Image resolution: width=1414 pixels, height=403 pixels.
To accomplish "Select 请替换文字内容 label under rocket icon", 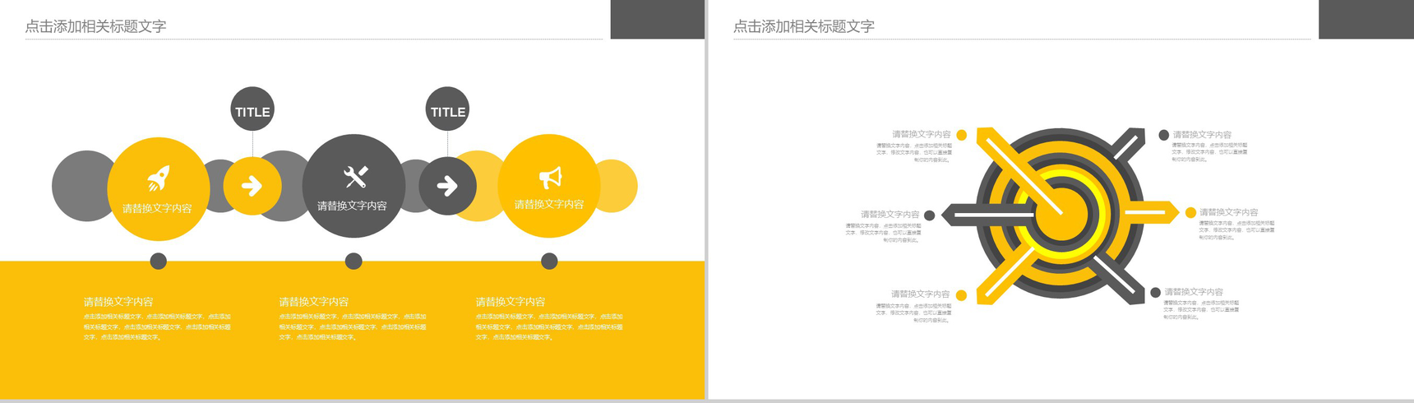I will pyautogui.click(x=157, y=208).
